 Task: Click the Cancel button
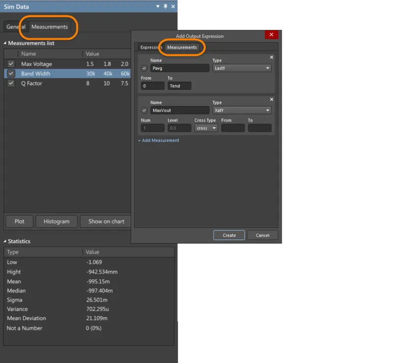pyautogui.click(x=263, y=235)
